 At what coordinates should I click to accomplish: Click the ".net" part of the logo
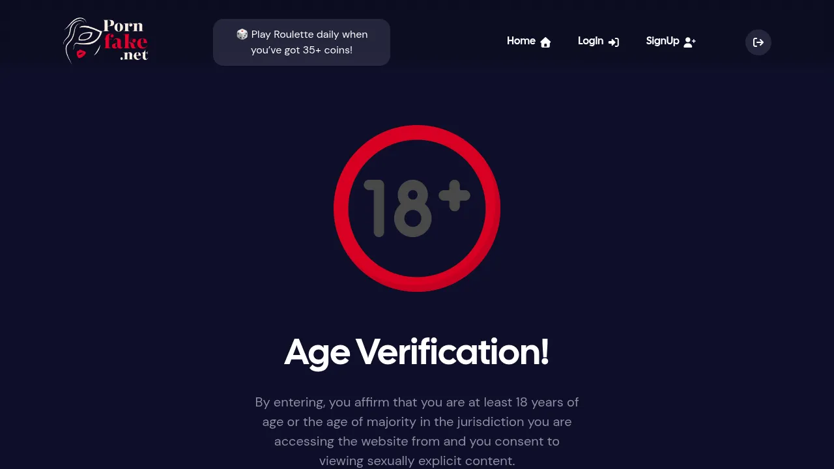click(134, 56)
